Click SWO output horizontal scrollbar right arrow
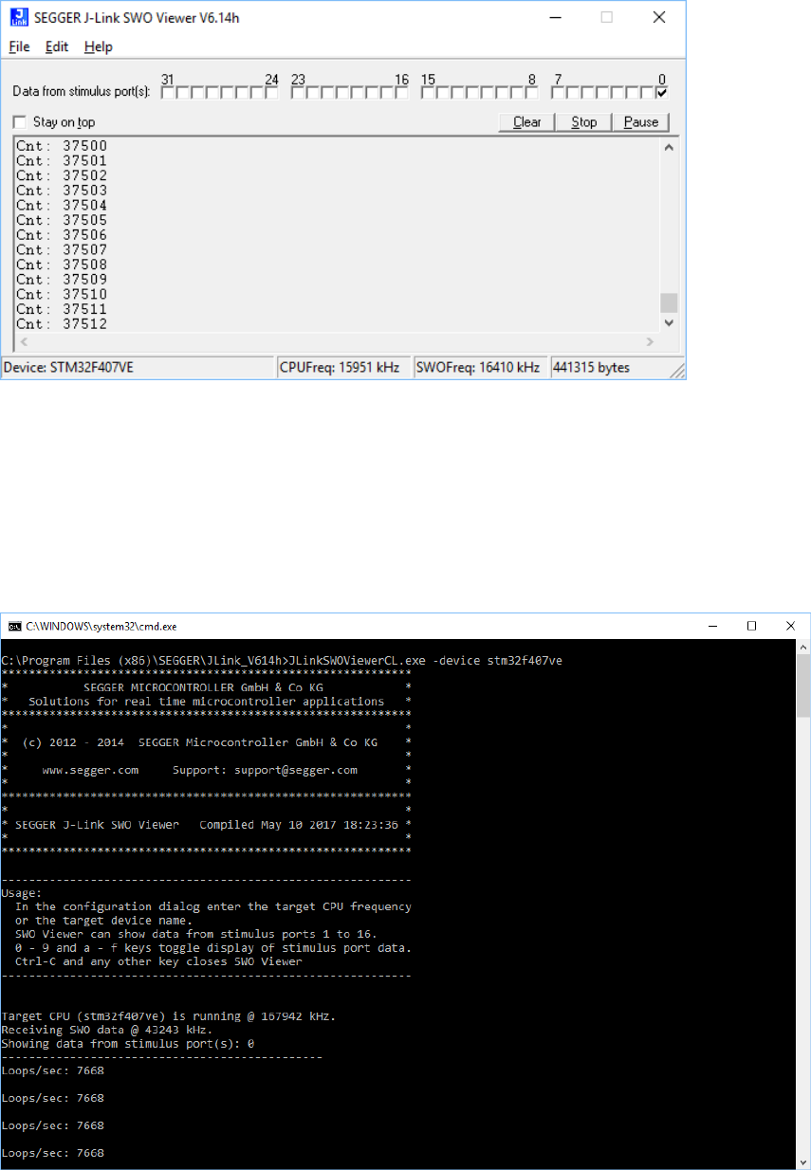Screen dimensions: 811x1170 pyautogui.click(x=651, y=341)
